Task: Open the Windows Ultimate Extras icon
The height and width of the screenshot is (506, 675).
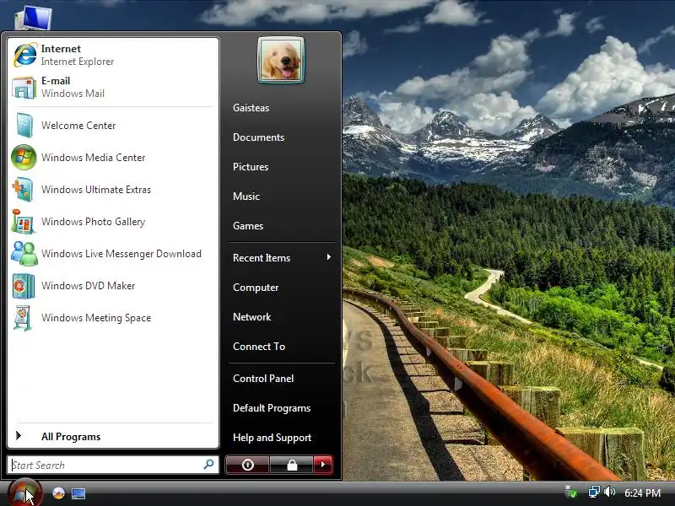Action: coord(23,190)
